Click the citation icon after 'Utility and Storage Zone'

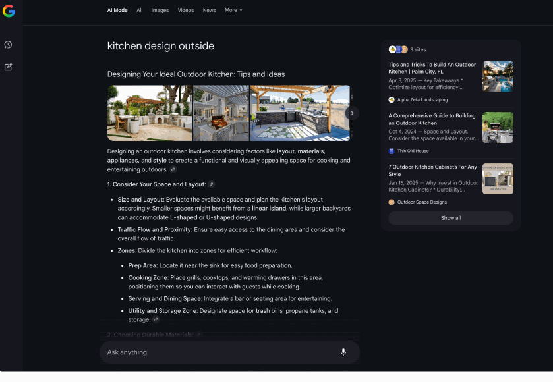156,319
